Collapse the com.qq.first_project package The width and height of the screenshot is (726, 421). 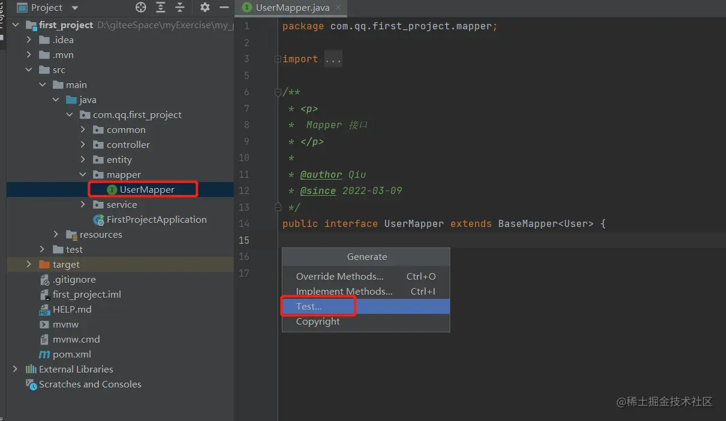[70, 115]
